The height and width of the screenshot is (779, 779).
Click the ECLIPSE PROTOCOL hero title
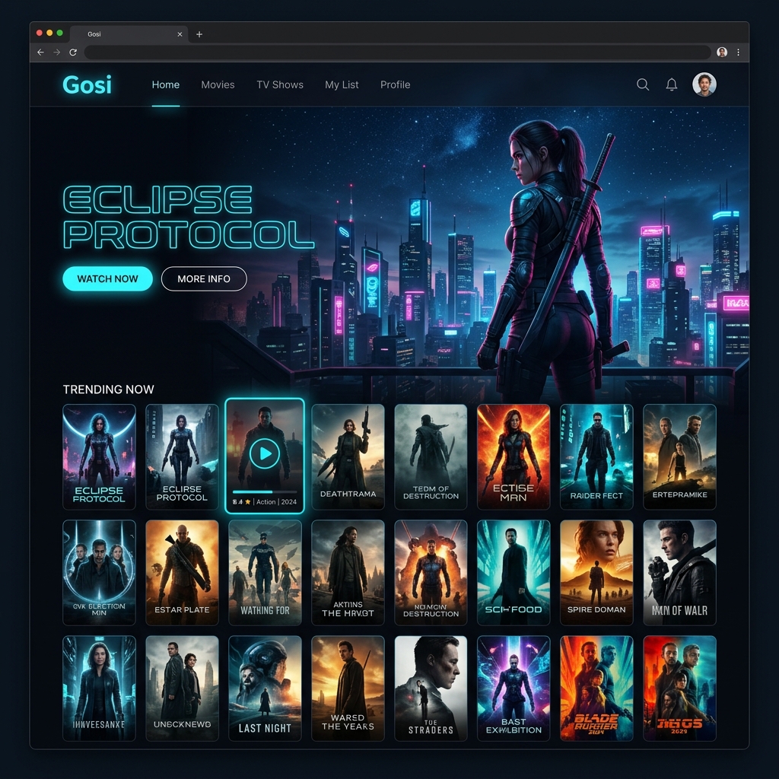(x=189, y=217)
